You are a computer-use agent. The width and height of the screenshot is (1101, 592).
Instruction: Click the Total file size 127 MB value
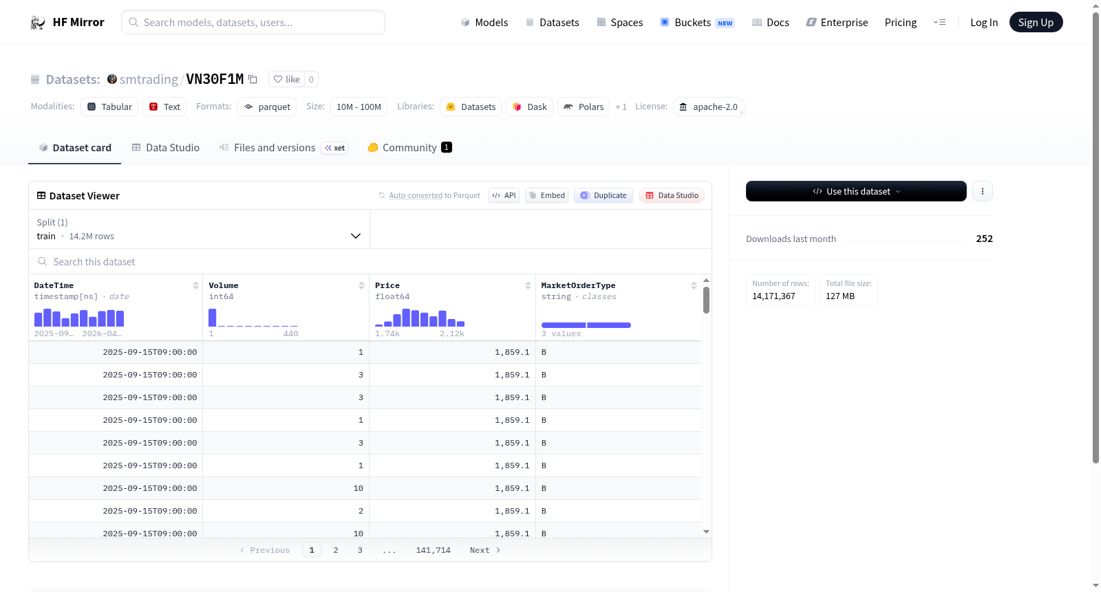coord(840,296)
